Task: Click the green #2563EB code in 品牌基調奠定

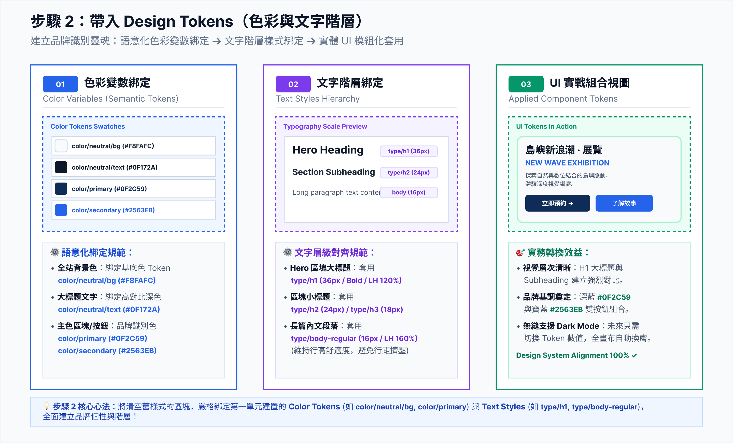Action: (x=566, y=309)
